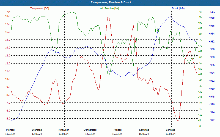
Task: Click the '996' pressure axis value
Action: tap(212, 26)
